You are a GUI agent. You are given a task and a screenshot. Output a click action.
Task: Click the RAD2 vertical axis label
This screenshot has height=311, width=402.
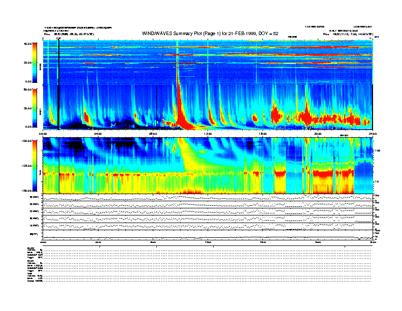pyautogui.click(x=41, y=67)
